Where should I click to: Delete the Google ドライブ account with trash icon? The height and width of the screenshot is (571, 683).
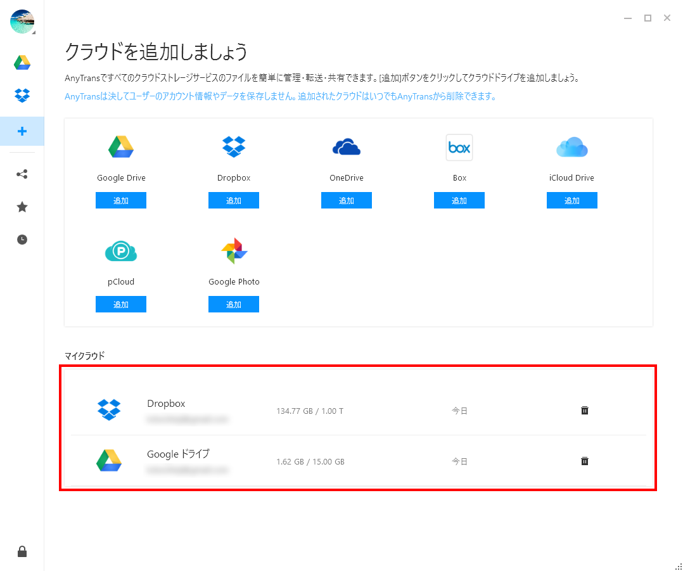point(585,461)
